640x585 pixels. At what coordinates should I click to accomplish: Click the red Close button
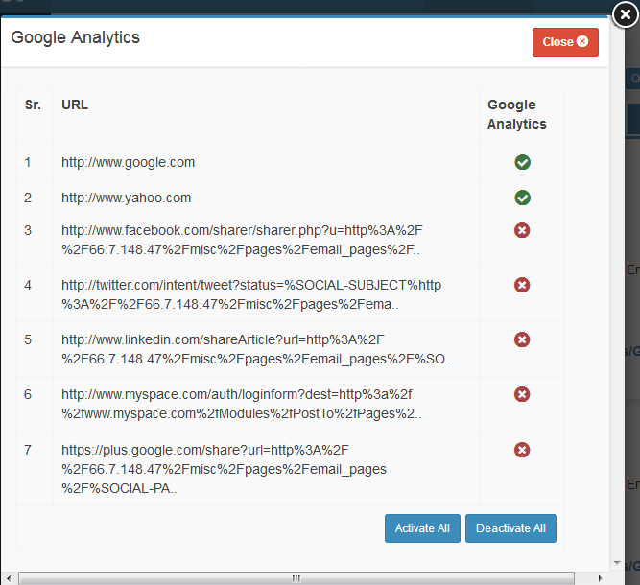point(565,42)
